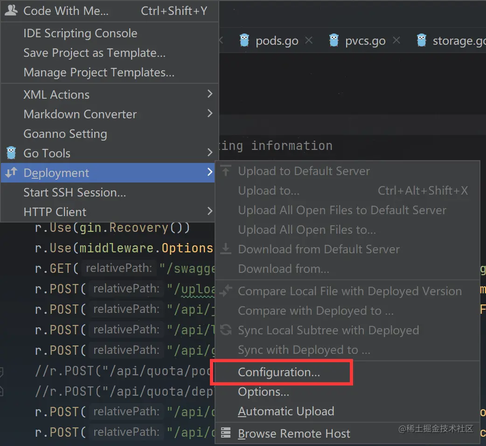The image size is (486, 446).
Task: Click the upload arrow icon beside Upload to Default Server
Action: pyautogui.click(x=226, y=170)
